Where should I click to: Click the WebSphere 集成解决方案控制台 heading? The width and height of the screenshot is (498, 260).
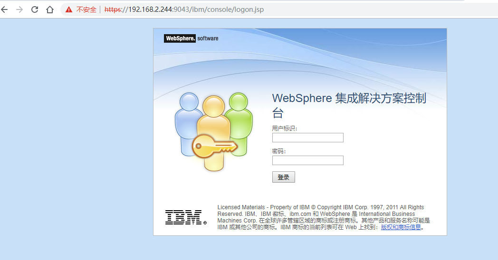pos(349,105)
